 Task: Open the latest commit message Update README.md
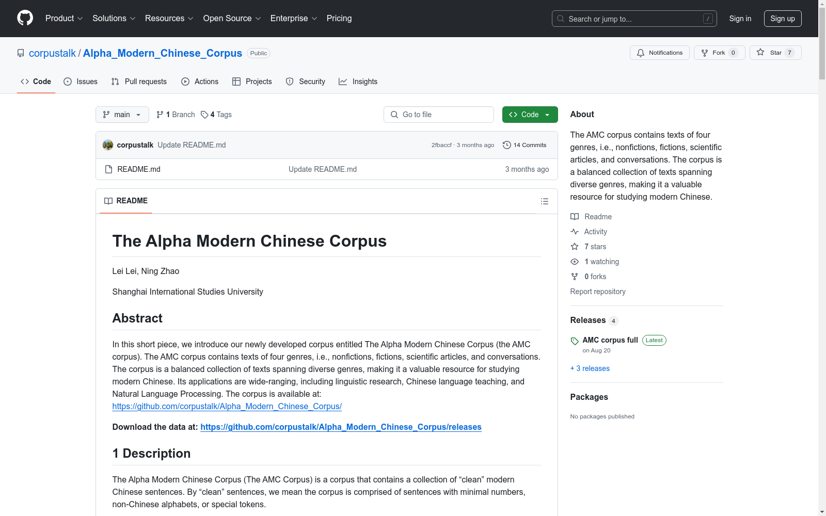[x=192, y=145]
